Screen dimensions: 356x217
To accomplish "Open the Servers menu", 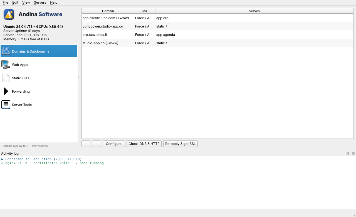I will coord(40,3).
